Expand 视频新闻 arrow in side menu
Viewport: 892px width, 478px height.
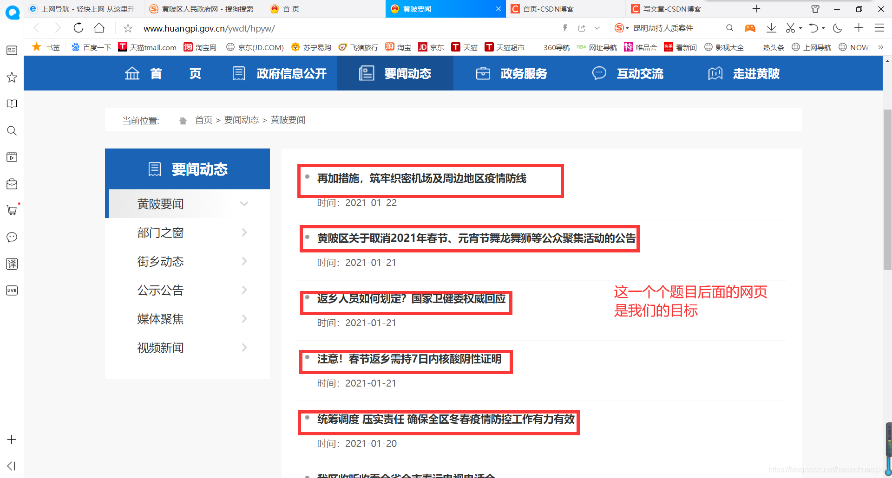(x=244, y=348)
